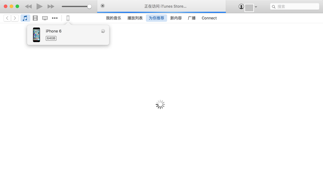Switch to the Movies library icon
The width and height of the screenshot is (323, 188).
click(35, 18)
